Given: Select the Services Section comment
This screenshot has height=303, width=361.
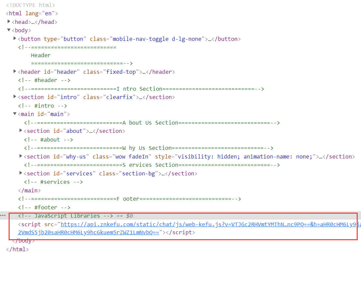Looking at the screenshot, I should [152, 165].
